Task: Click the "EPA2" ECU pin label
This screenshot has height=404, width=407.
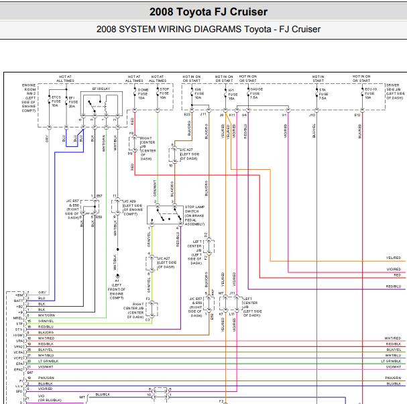Action: pos(18,369)
